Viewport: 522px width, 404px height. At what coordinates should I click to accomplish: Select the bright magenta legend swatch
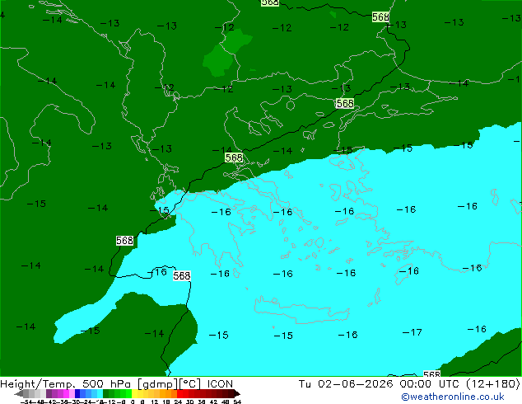[66, 393]
